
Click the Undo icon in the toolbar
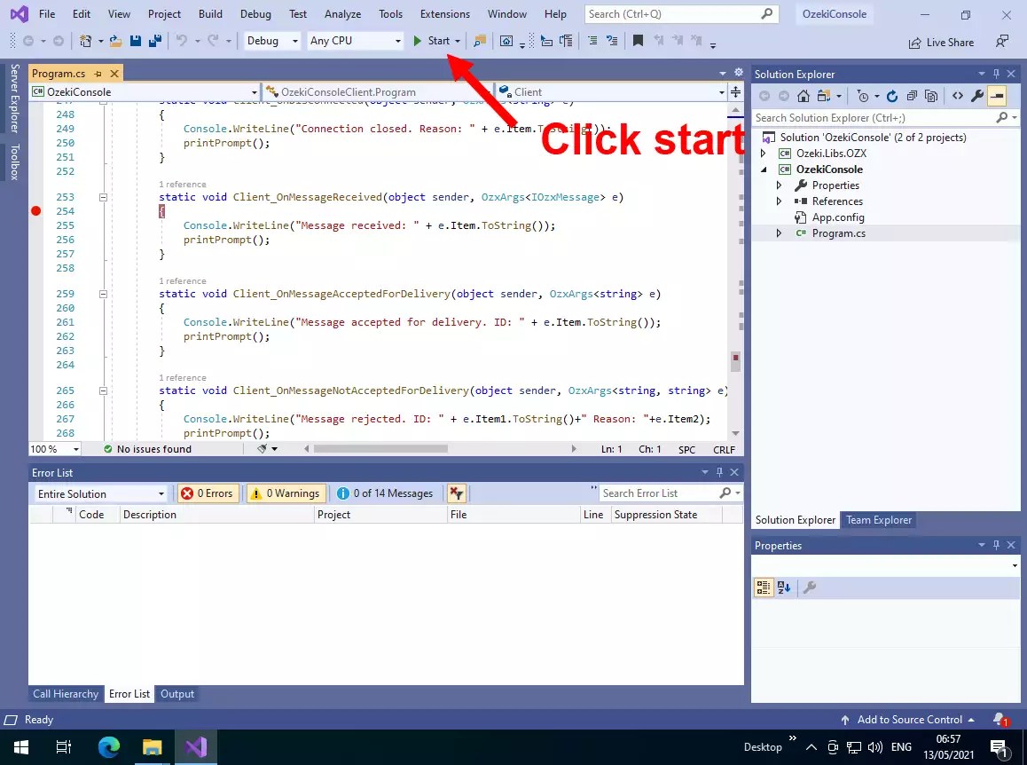(x=182, y=40)
